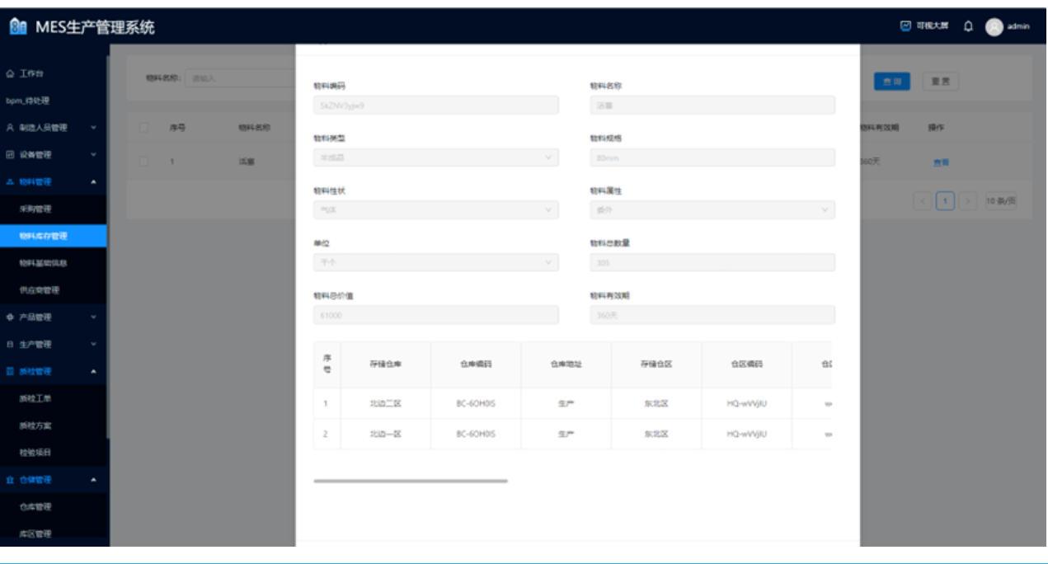Image resolution: width=1048 pixels, height=564 pixels.
Task: Open 工作台 from the sidebar home icon
Action: tap(10, 74)
